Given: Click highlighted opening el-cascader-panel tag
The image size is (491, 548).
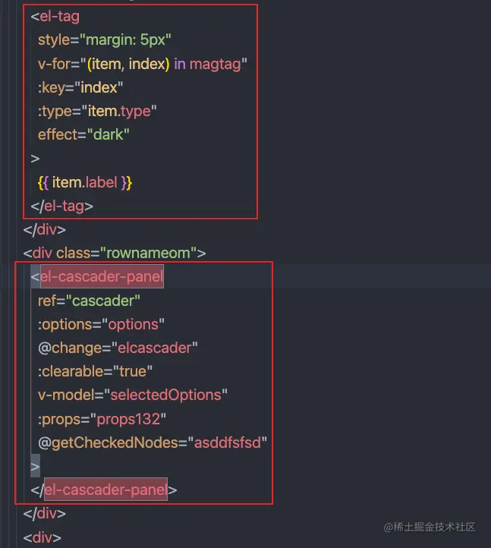Looking at the screenshot, I should pyautogui.click(x=102, y=276).
